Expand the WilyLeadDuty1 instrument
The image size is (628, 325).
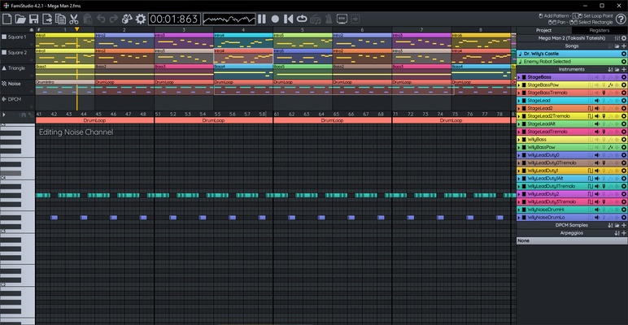519,171
